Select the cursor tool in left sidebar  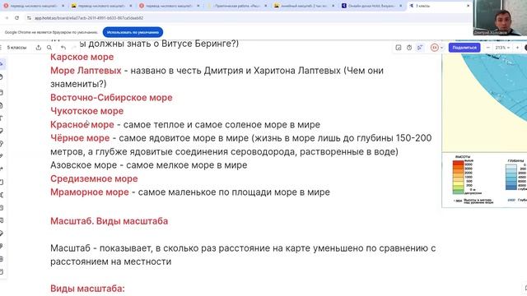2,64
